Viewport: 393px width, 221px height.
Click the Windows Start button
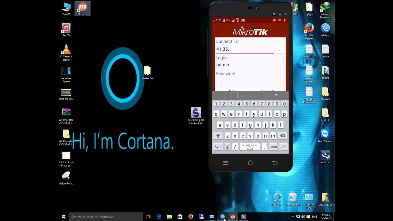pyautogui.click(x=64, y=217)
